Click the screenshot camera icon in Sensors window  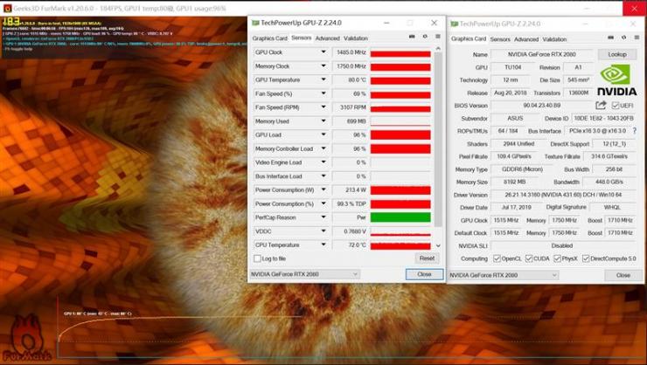click(412, 37)
